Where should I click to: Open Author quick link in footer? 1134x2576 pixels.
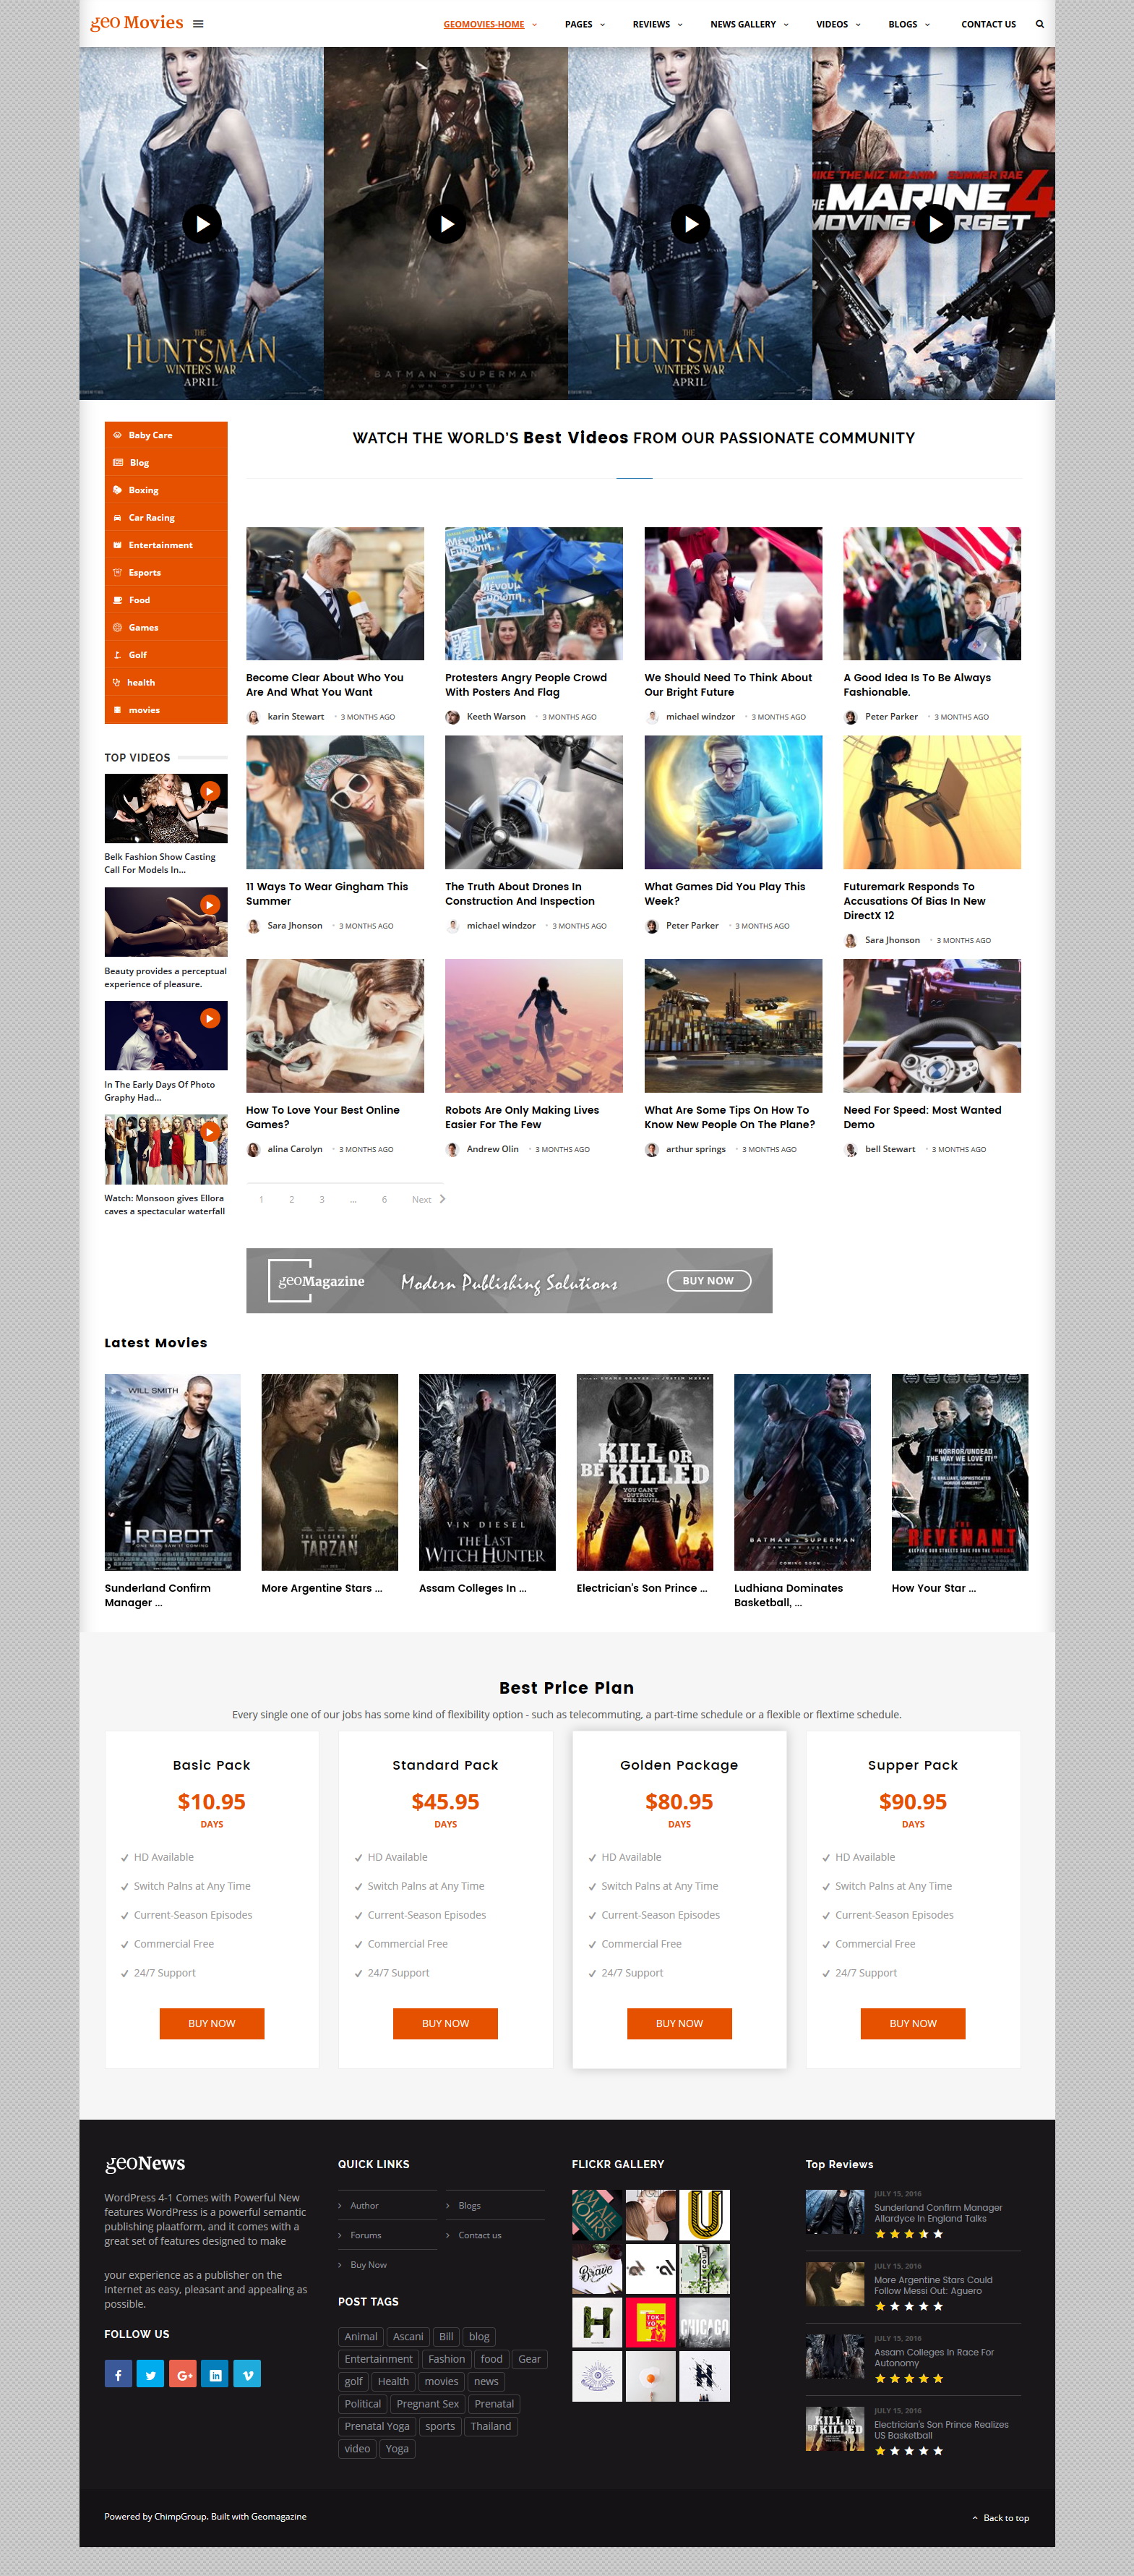click(x=364, y=2205)
